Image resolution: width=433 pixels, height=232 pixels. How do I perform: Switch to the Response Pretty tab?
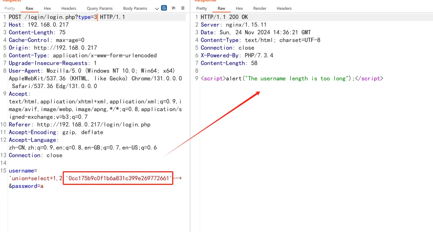[x=202, y=8]
